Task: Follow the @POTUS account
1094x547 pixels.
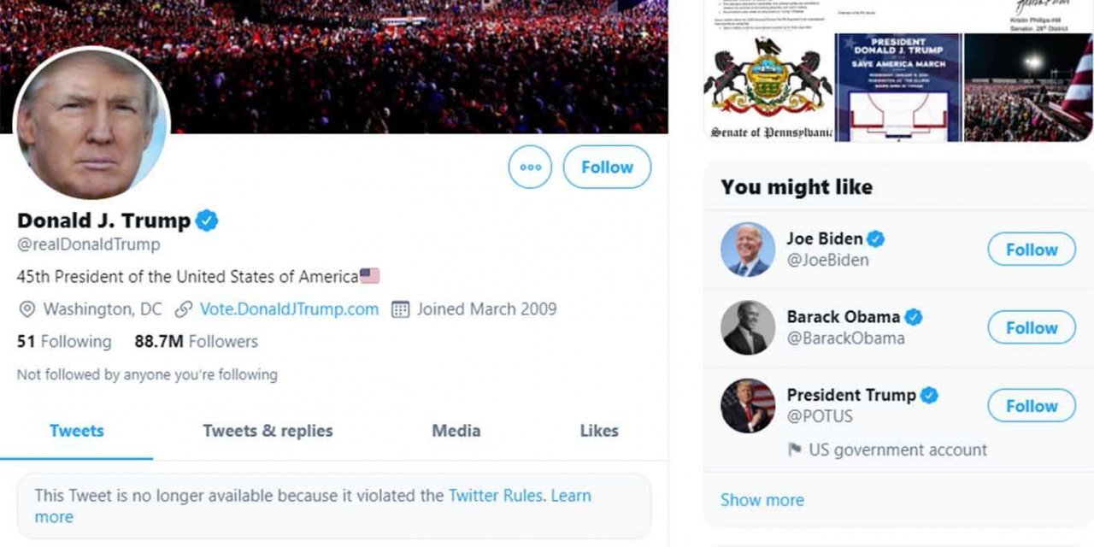Action: [1031, 405]
